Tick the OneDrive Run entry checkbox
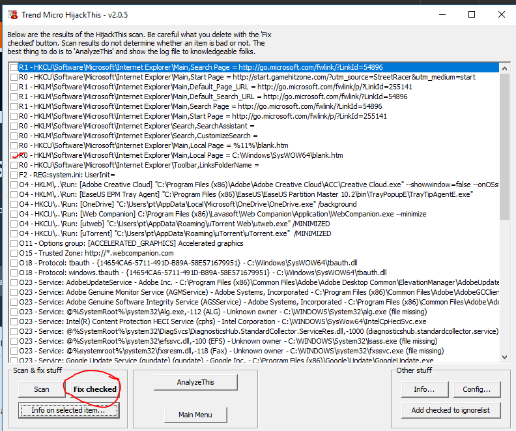The height and width of the screenshot is (431, 516). click(x=14, y=205)
